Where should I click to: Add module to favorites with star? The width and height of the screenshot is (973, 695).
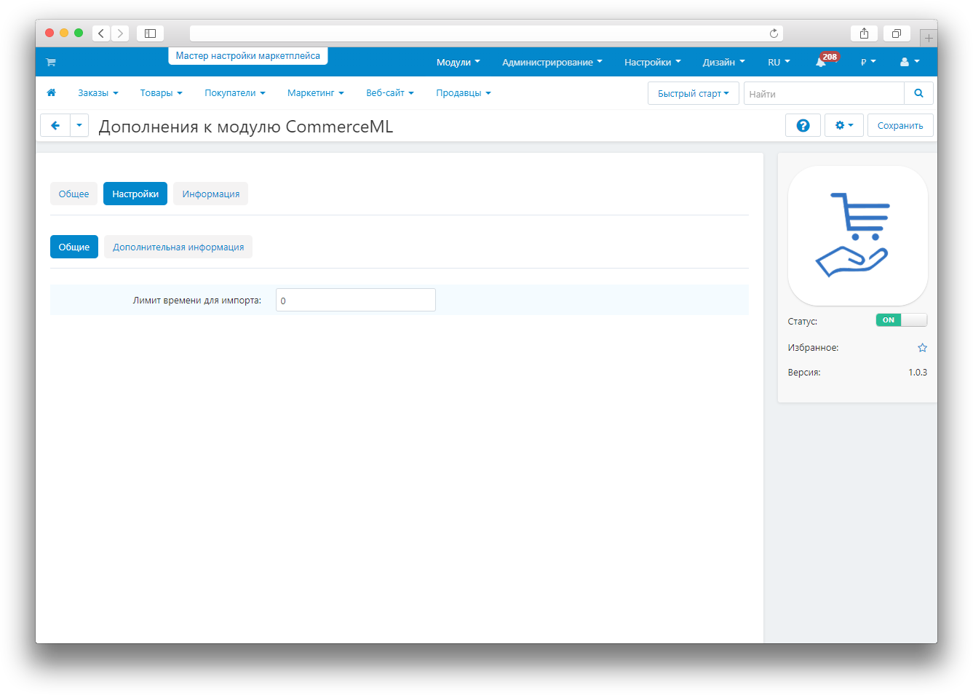point(922,348)
